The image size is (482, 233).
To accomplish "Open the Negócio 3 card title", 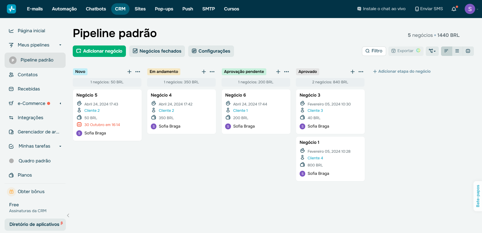I will coord(310,95).
